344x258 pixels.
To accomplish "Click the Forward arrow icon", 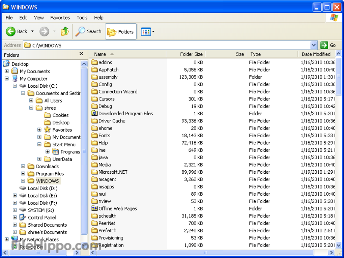I will coord(44,31).
